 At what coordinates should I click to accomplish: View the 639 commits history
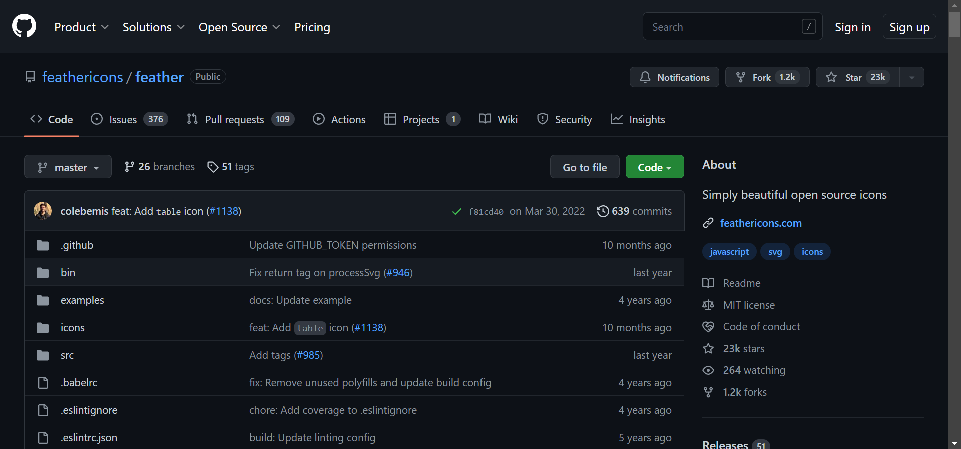tap(635, 211)
